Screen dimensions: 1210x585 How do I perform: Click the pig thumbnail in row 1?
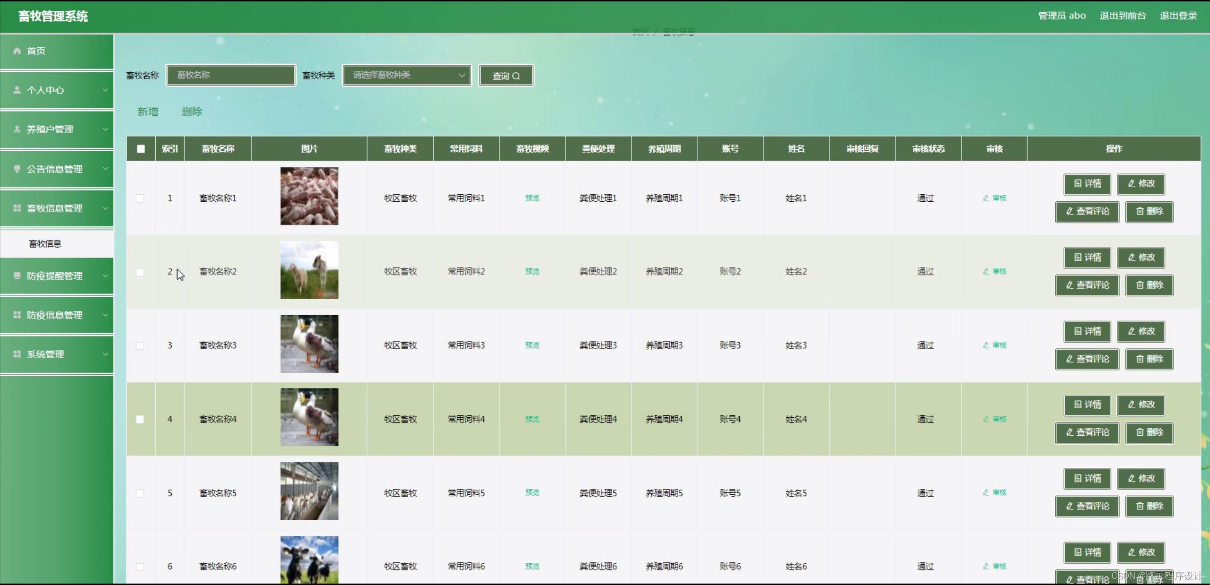(x=309, y=196)
